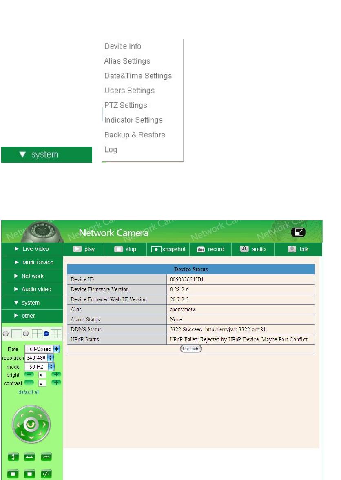This screenshot has width=341, height=480.
Task: Open Log menu item
Action: click(111, 150)
